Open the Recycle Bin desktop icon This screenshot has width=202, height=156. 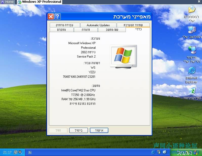(x=192, y=93)
